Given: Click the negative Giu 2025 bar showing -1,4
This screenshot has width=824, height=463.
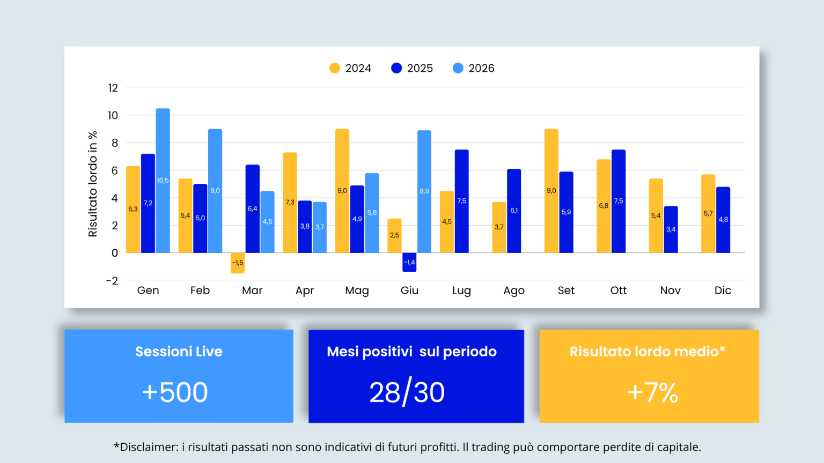Looking at the screenshot, I should pyautogui.click(x=409, y=263).
